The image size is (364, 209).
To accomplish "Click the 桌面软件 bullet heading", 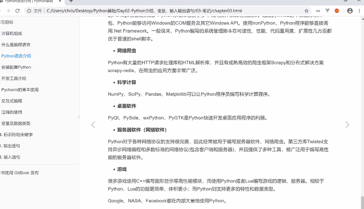I will click(126, 106).
